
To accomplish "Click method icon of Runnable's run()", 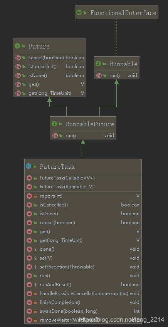I will (99, 75).
